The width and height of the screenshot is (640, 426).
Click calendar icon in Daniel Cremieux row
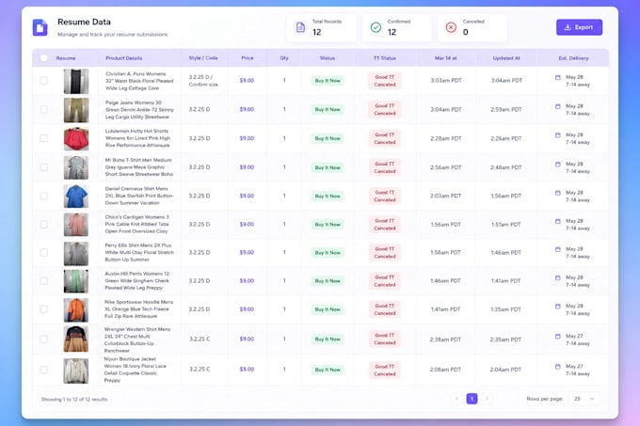pos(558,193)
